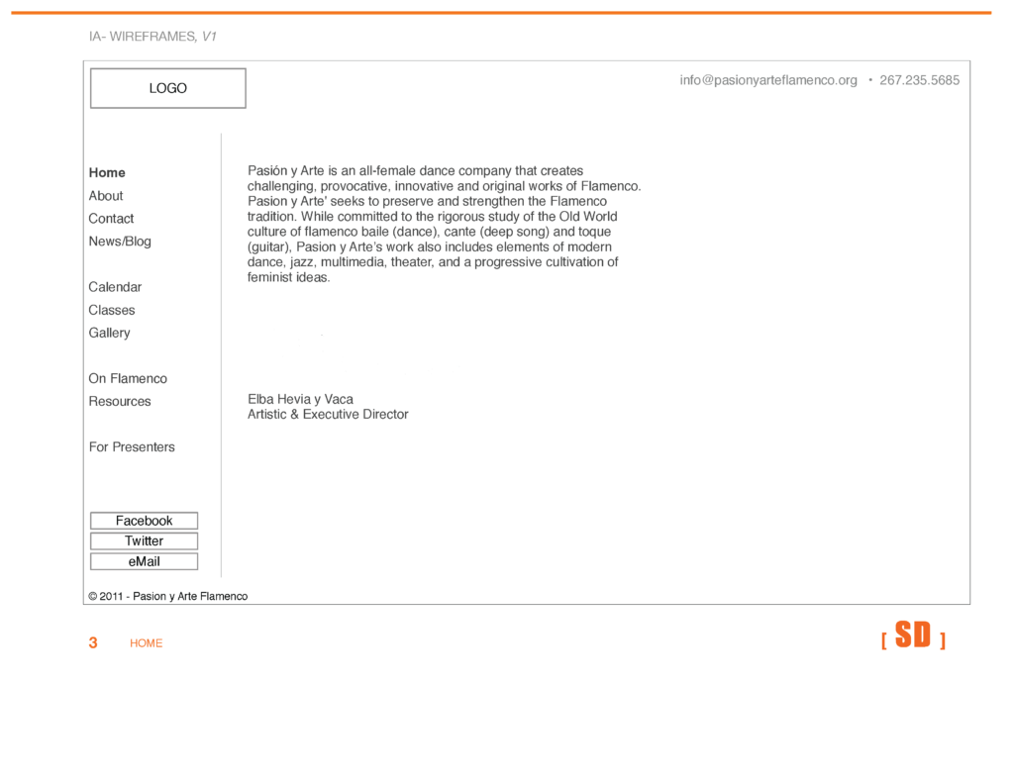This screenshot has height=783, width=1014.
Task: Open the News/Blog section
Action: [x=120, y=242]
